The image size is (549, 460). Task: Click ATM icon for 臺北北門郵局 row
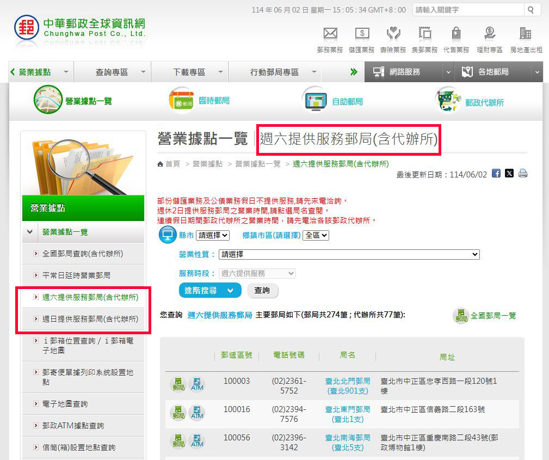[196, 384]
